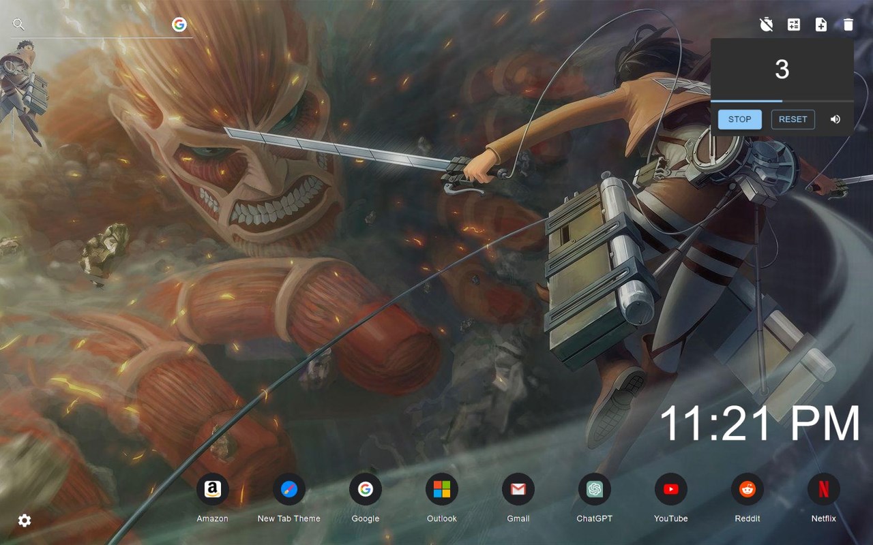
Task: Click the trash can icon
Action: click(848, 25)
